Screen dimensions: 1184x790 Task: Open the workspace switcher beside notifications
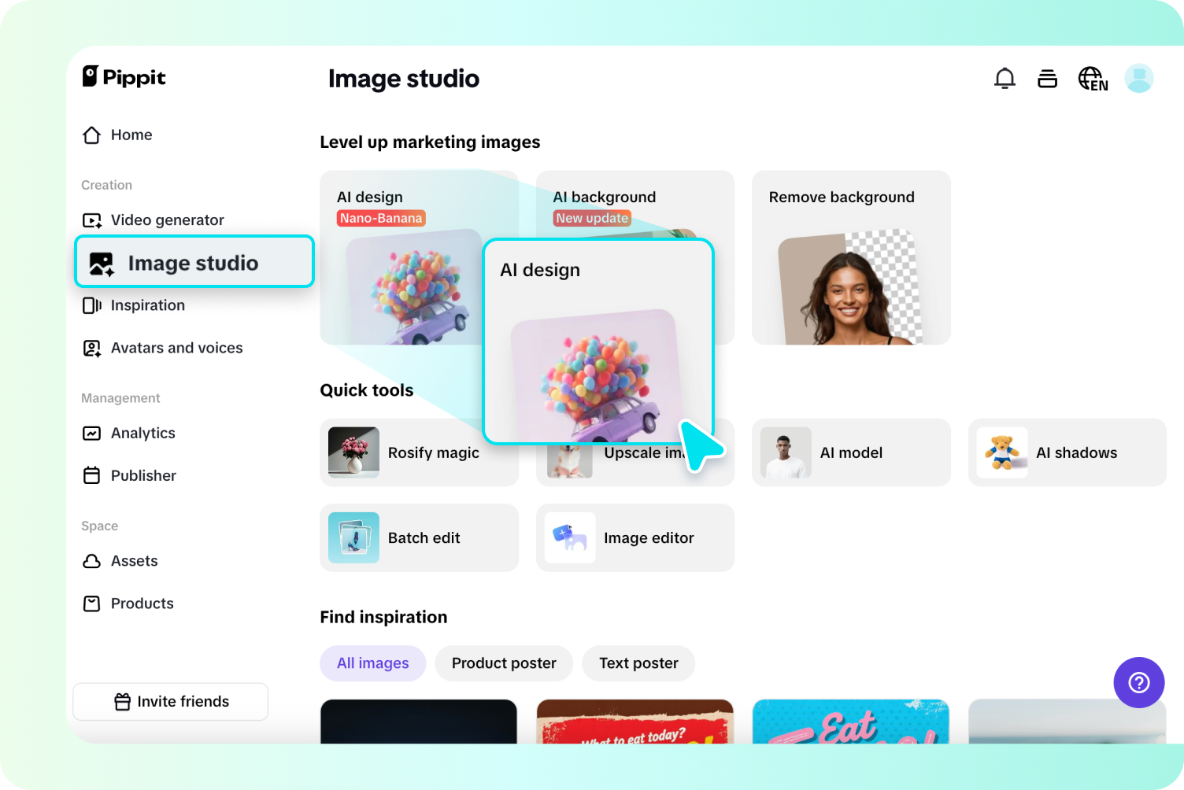[1047, 78]
